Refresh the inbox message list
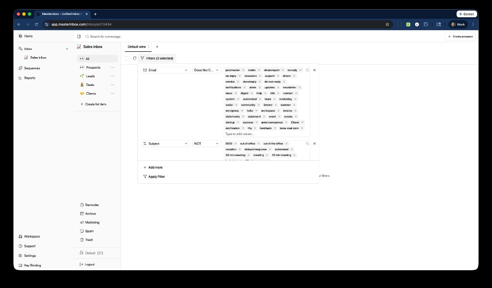The width and height of the screenshot is (492, 288). click(x=135, y=58)
